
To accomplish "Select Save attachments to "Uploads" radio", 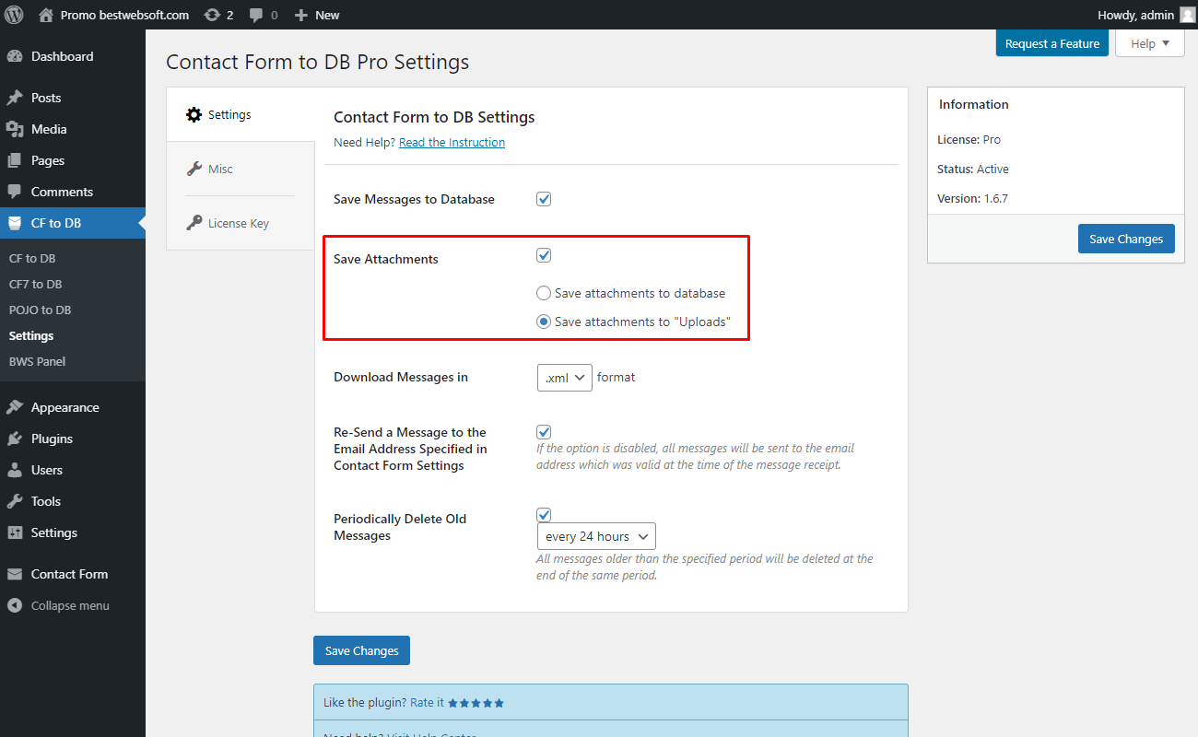I will tap(544, 322).
